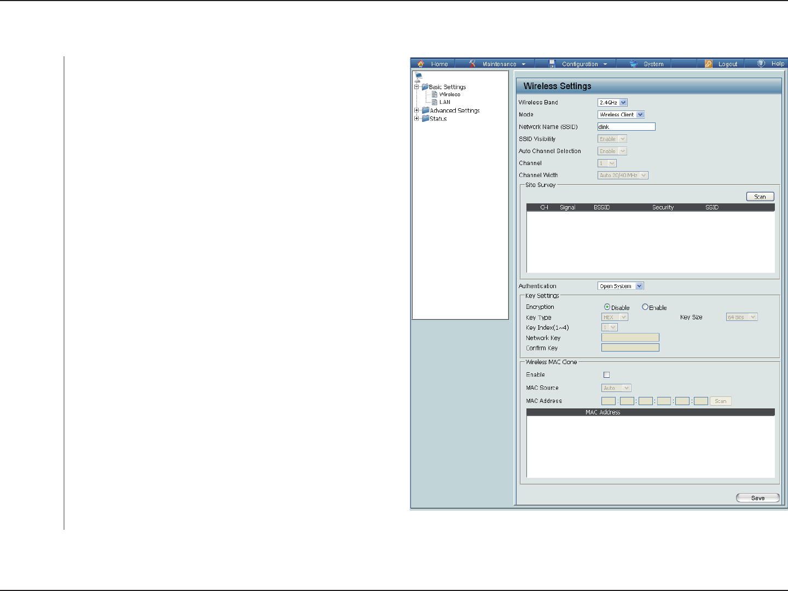Image resolution: width=788 pixels, height=591 pixels.
Task: Open the Key Index dropdown
Action: click(x=610, y=327)
